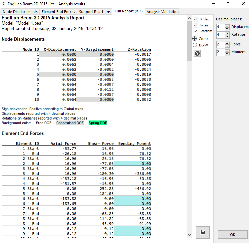Click the green Spring DOF legend swatch
The width and height of the screenshot is (249, 243).
coord(98,123)
